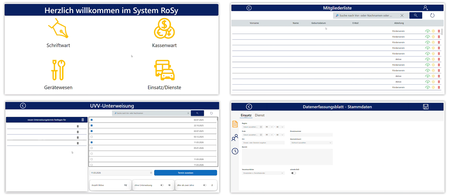Viewport: 450px width, 195px height.
Task: Clear the Mitgliederliste search field
Action: (x=402, y=15)
